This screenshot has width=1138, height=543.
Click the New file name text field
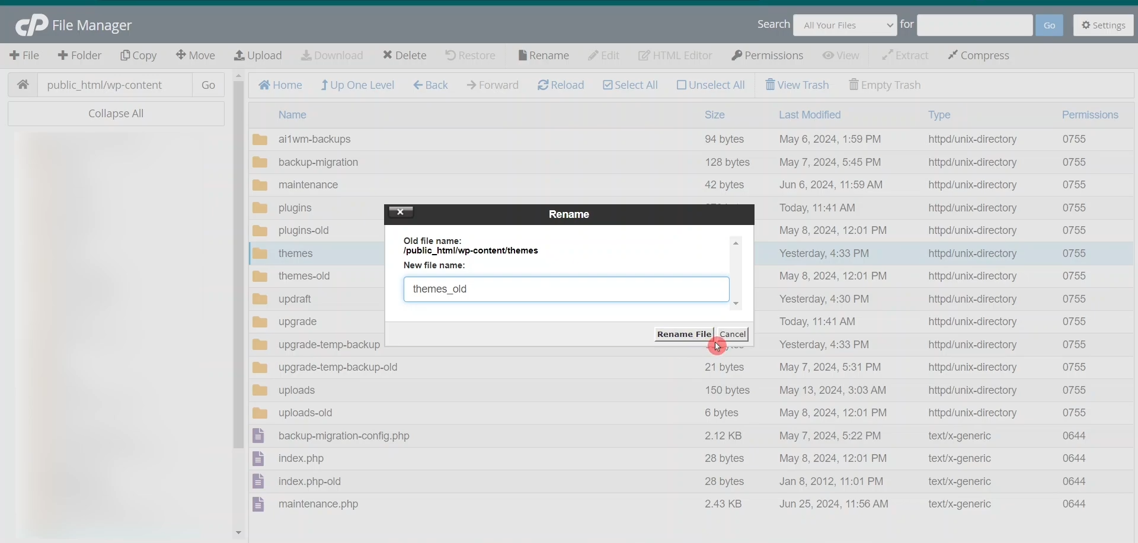(x=566, y=290)
